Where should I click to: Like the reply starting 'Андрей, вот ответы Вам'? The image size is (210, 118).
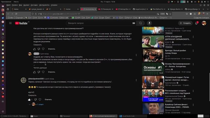pyautogui.click(x=34, y=72)
